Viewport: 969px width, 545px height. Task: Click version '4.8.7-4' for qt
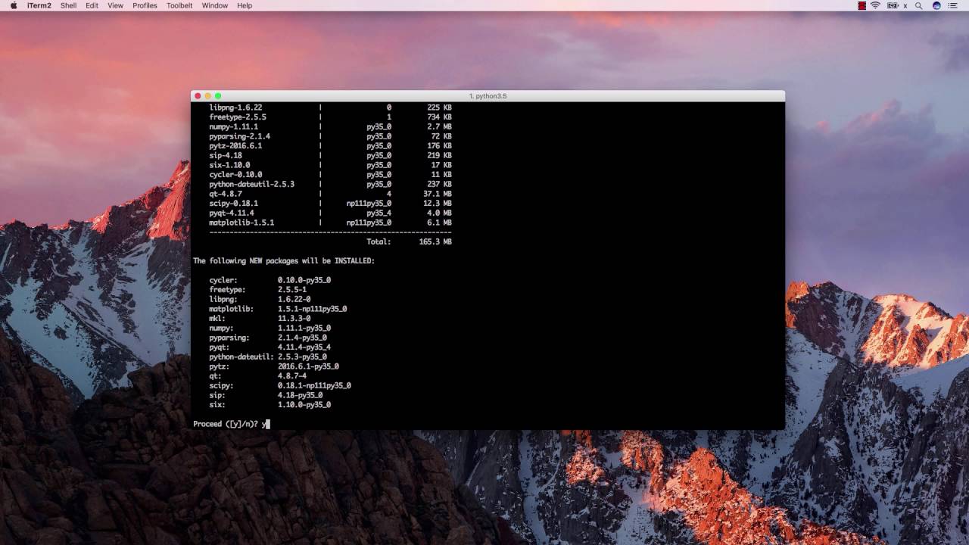(x=291, y=376)
